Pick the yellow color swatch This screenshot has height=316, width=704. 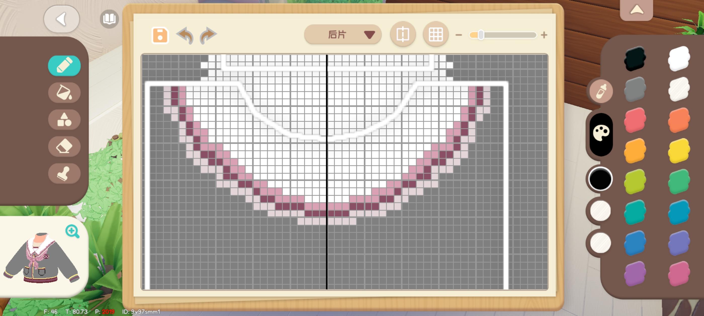click(x=679, y=150)
